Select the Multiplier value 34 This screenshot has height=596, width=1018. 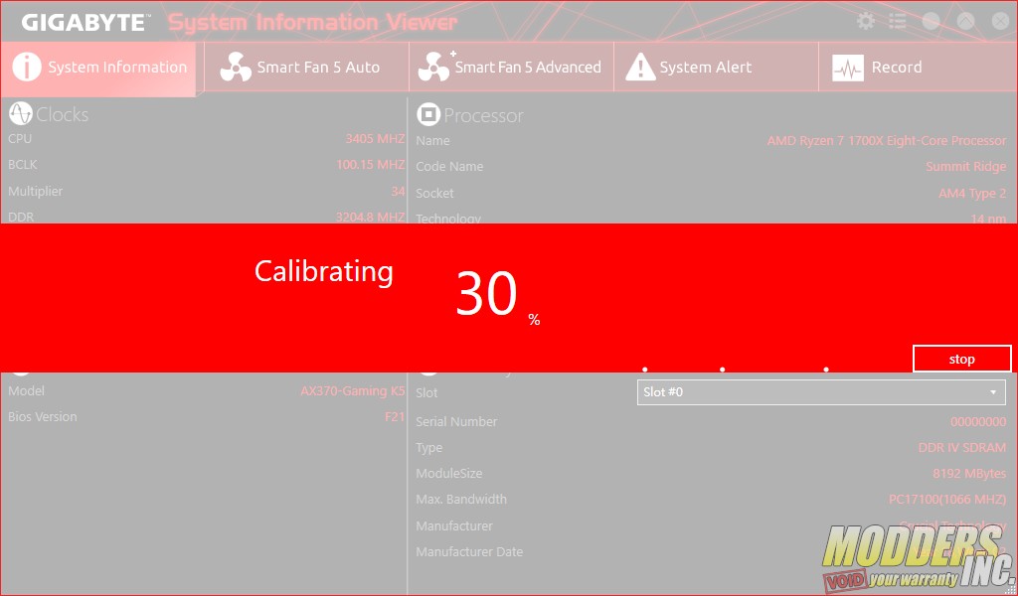398,192
